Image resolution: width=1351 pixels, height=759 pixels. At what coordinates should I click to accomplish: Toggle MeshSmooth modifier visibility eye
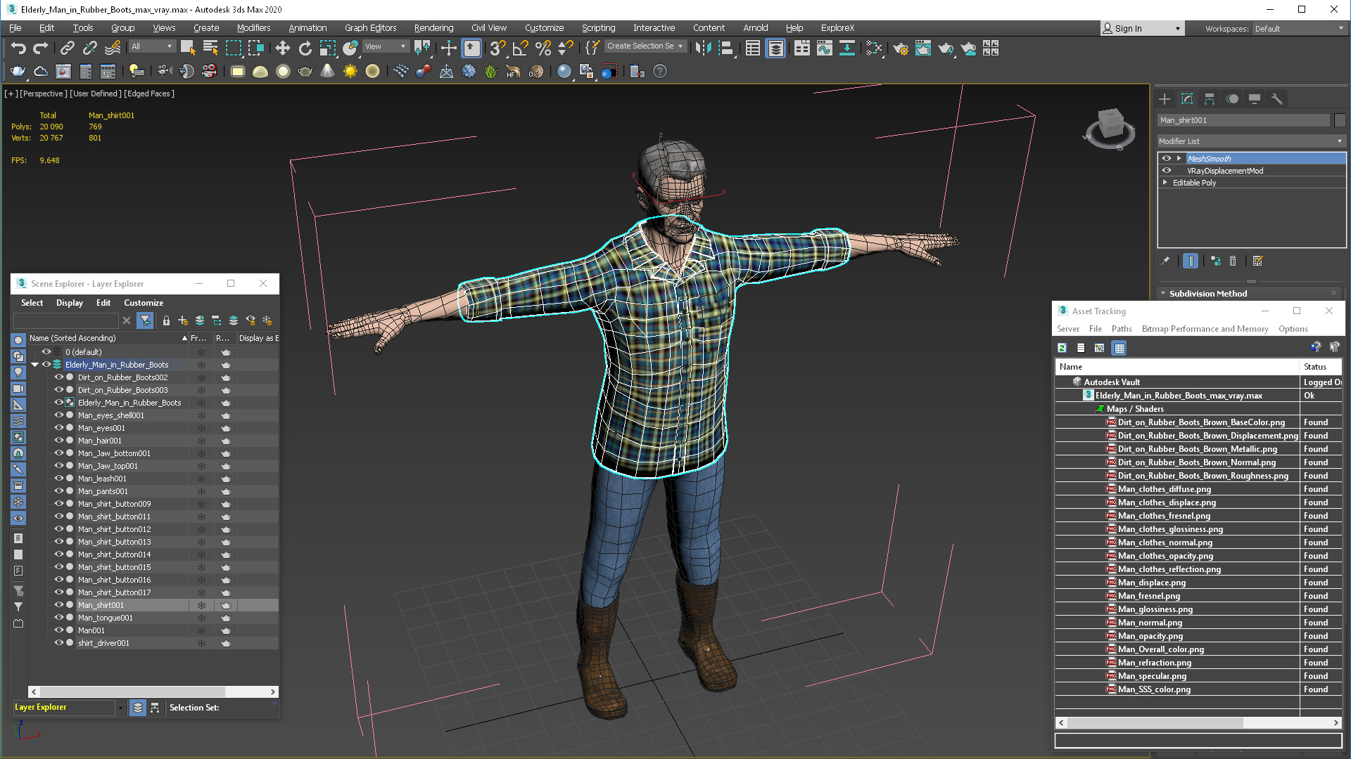coord(1167,159)
